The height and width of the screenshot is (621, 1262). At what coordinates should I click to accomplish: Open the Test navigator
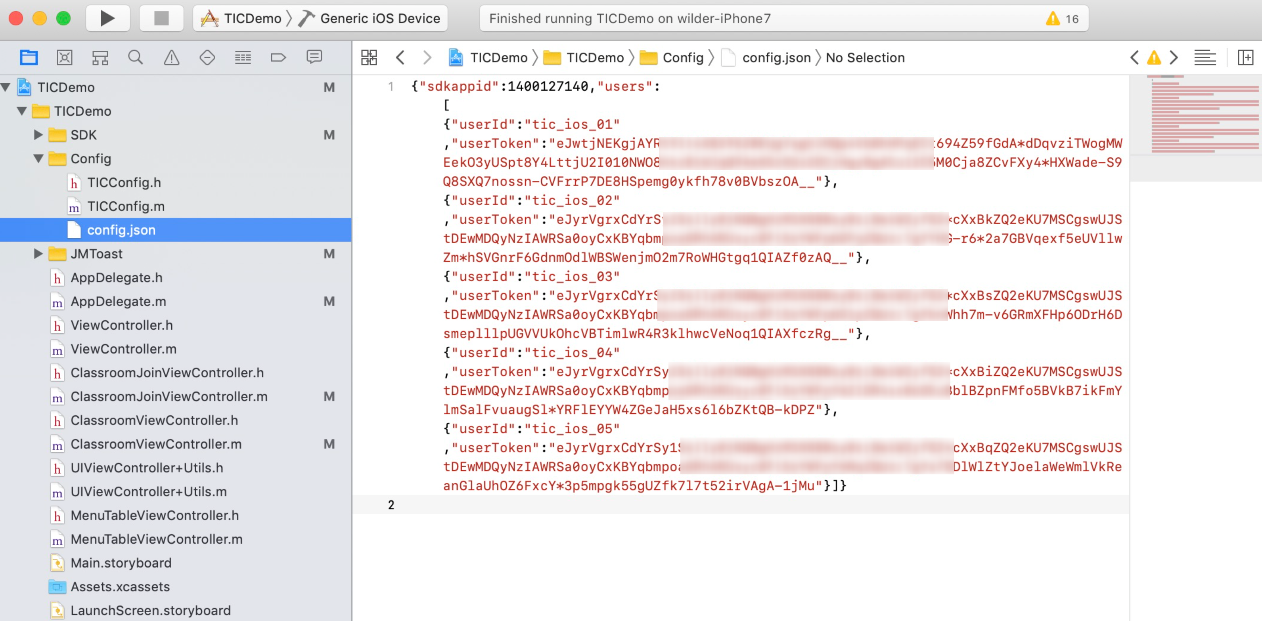(207, 57)
